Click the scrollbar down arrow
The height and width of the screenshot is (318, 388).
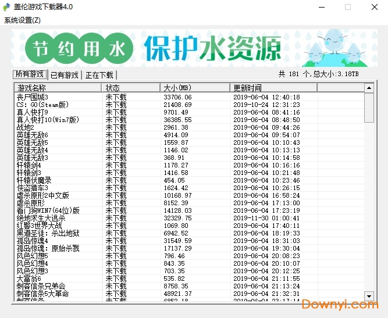tap(369, 296)
